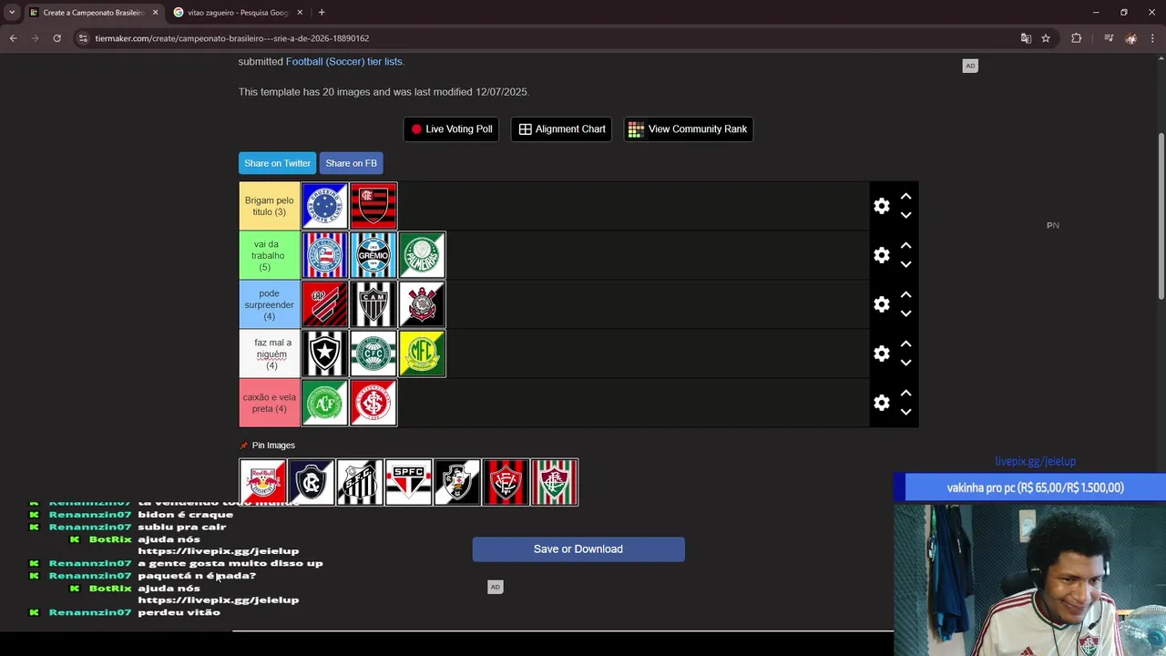The image size is (1166, 656).
Task: Move 'caixão e vela preta' row up
Action: [905, 394]
